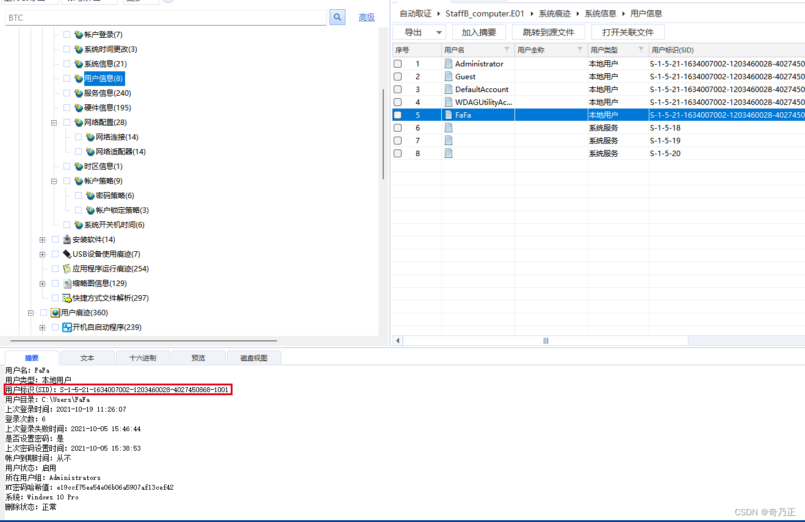Click the 打开关联文件 button

pyautogui.click(x=628, y=32)
